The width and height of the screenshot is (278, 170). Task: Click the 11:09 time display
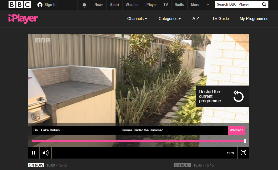point(230,153)
